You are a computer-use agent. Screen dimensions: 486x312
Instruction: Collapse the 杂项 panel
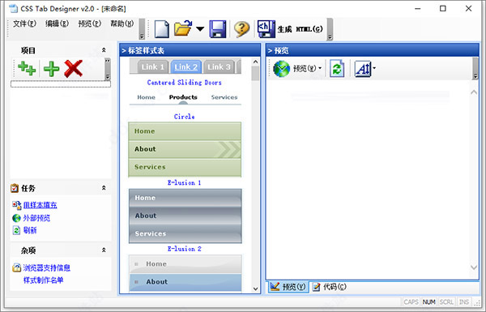point(104,250)
